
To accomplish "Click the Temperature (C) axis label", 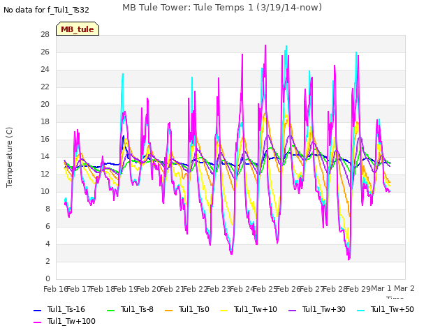I will click(x=9, y=157).
